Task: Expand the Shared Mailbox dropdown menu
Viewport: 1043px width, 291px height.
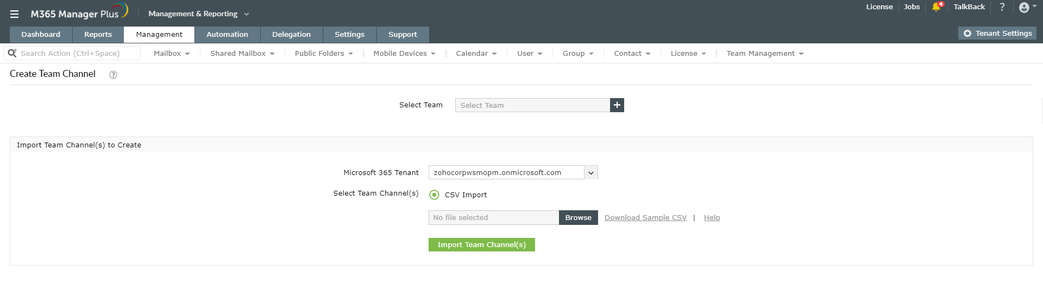Action: coord(242,54)
